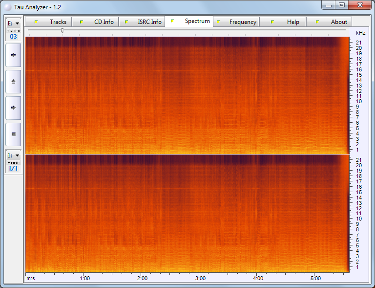Click the yellow marker on Help tab
Viewport: 375px width, 288px height.
click(x=272, y=22)
